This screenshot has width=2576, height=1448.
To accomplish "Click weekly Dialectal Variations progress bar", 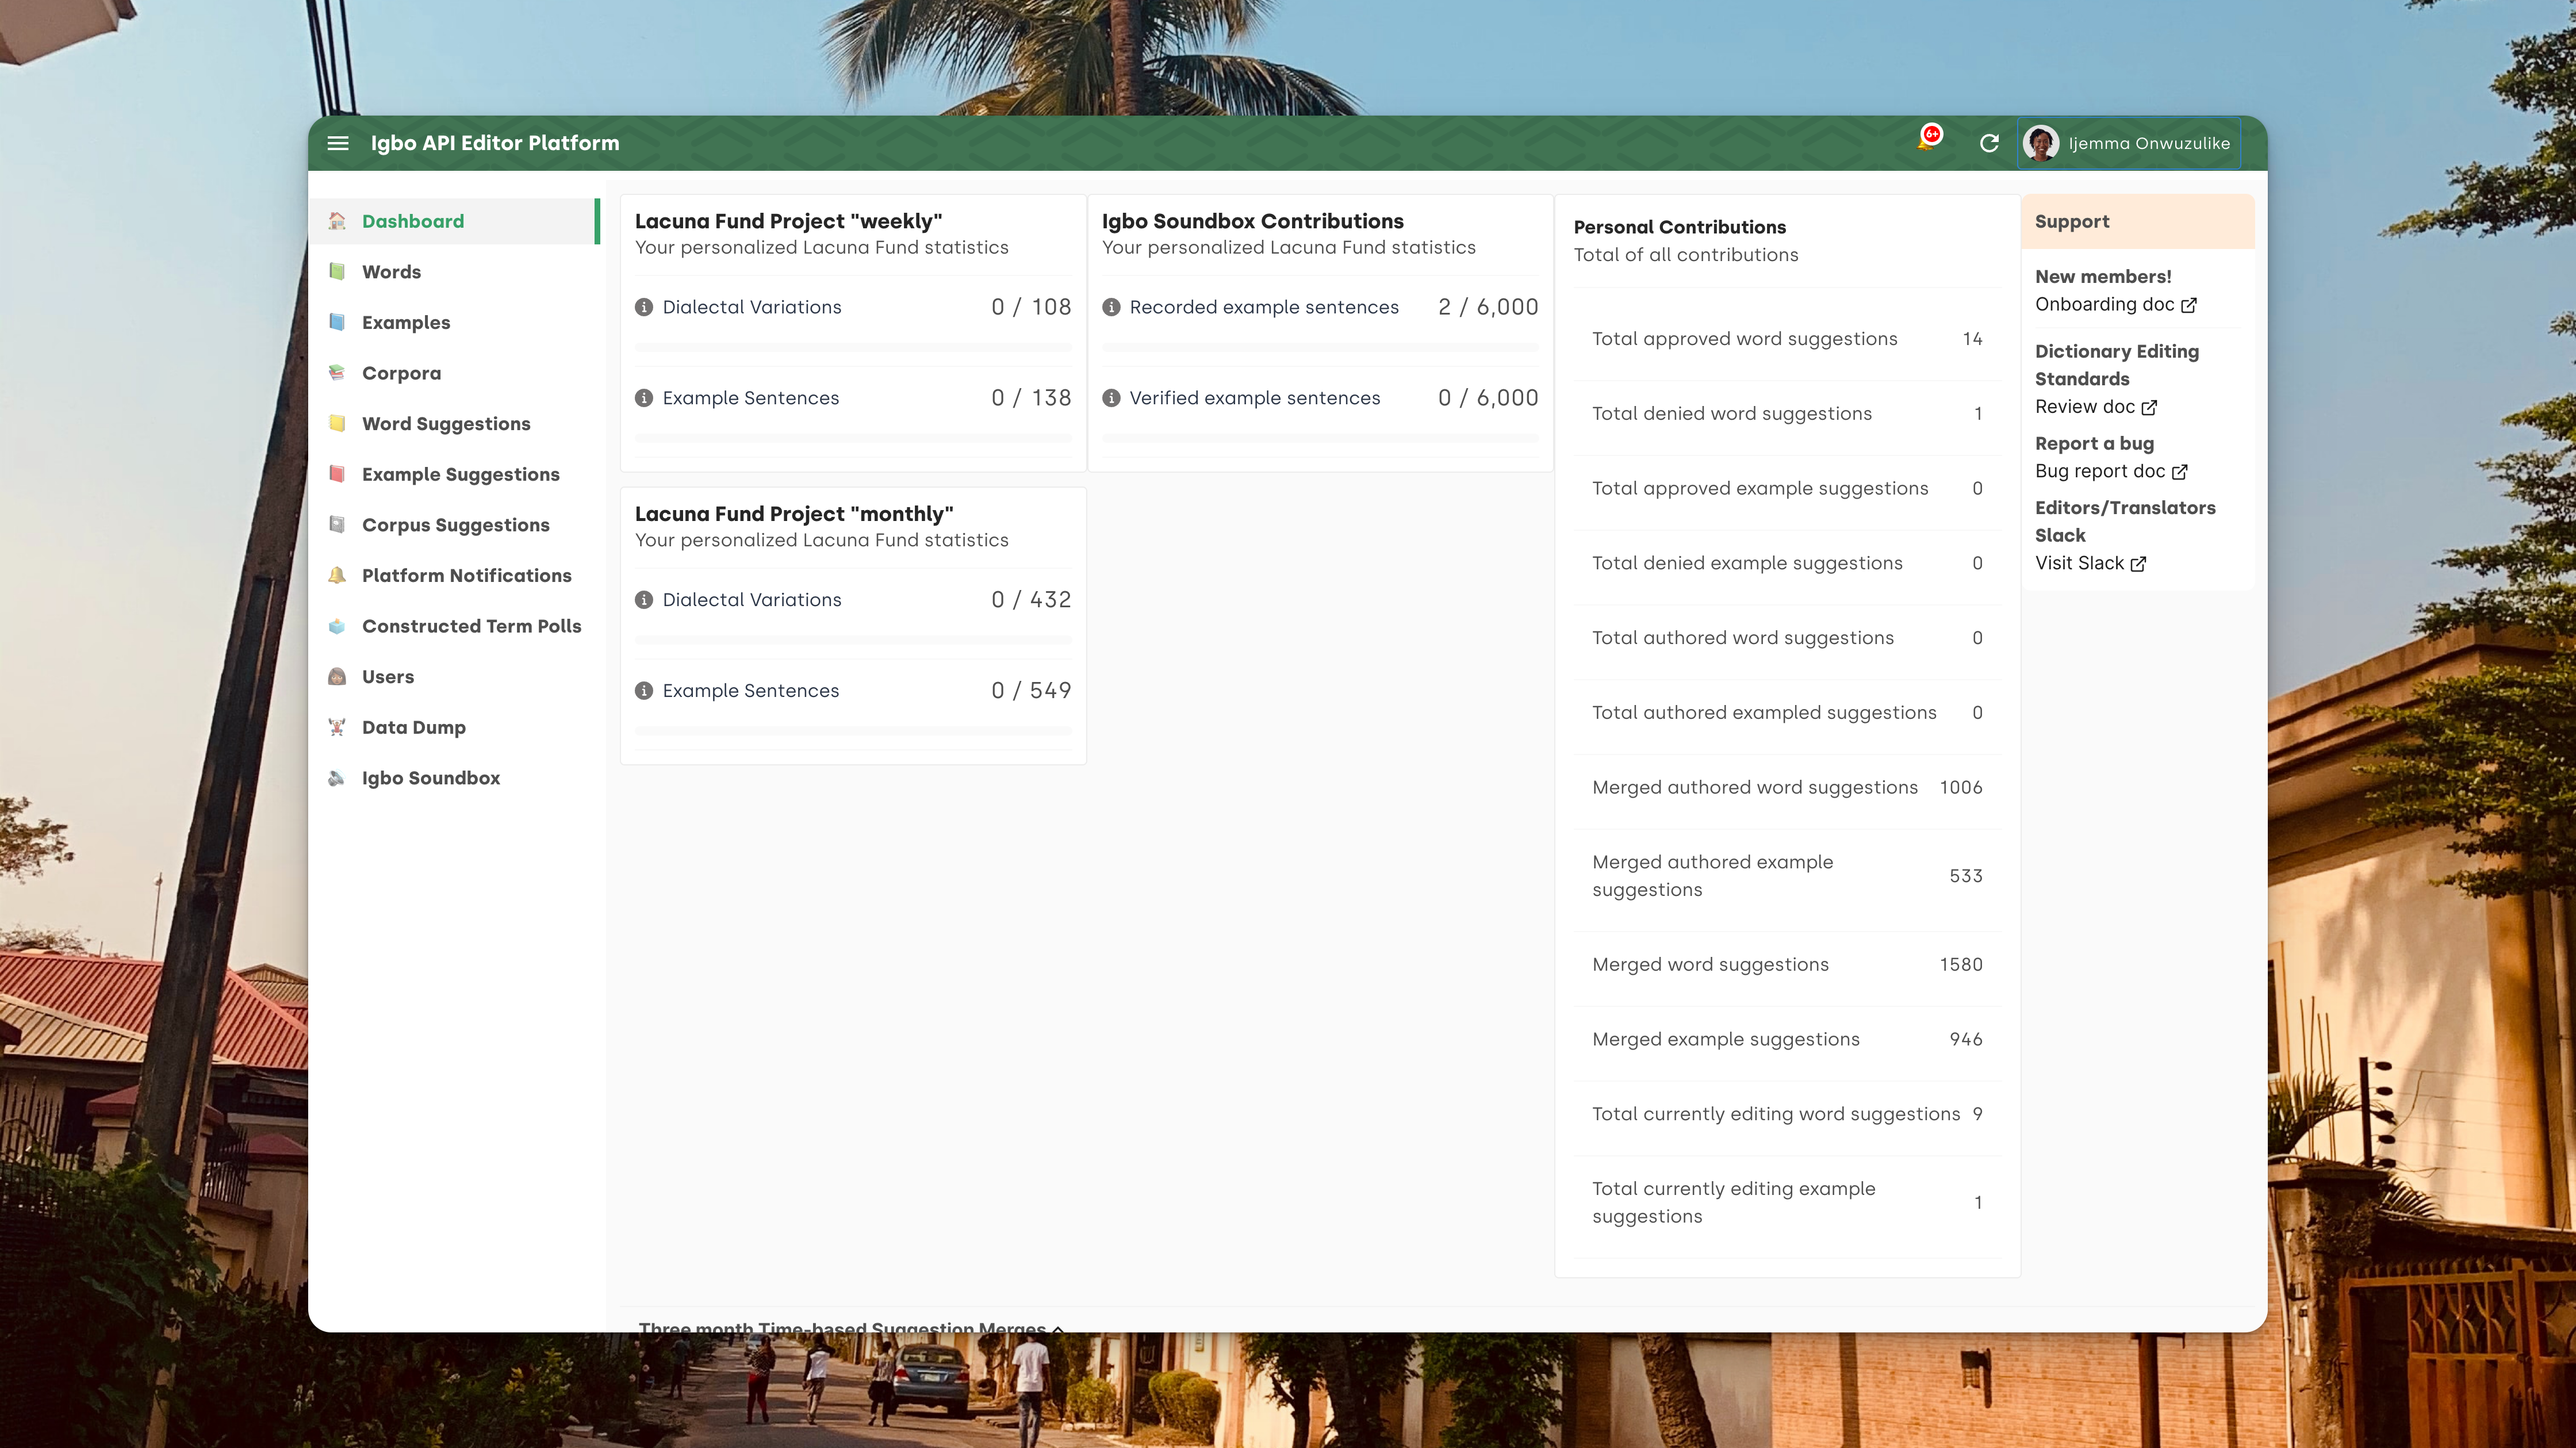I will pyautogui.click(x=853, y=347).
